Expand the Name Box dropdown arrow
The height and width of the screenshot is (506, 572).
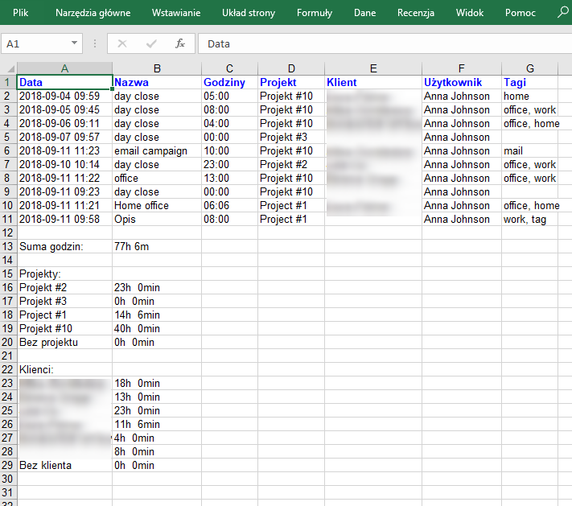pos(75,44)
